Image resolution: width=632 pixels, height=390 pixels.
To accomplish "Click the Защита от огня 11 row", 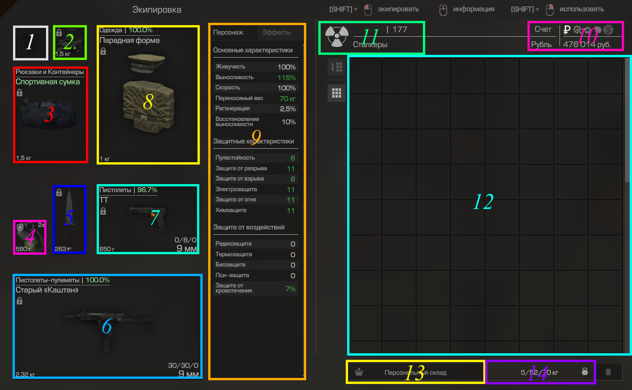I will tap(256, 200).
